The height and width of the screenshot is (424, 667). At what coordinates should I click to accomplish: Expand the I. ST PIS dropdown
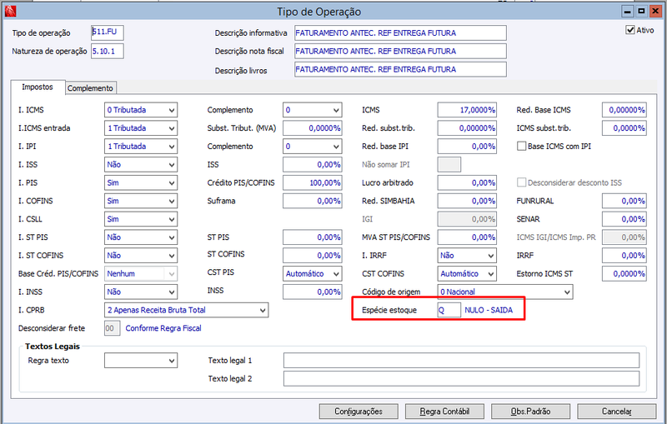tap(141, 237)
